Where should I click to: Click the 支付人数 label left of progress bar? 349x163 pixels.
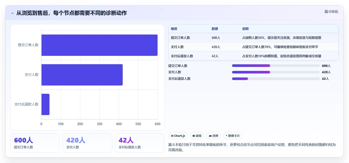pos(175,72)
